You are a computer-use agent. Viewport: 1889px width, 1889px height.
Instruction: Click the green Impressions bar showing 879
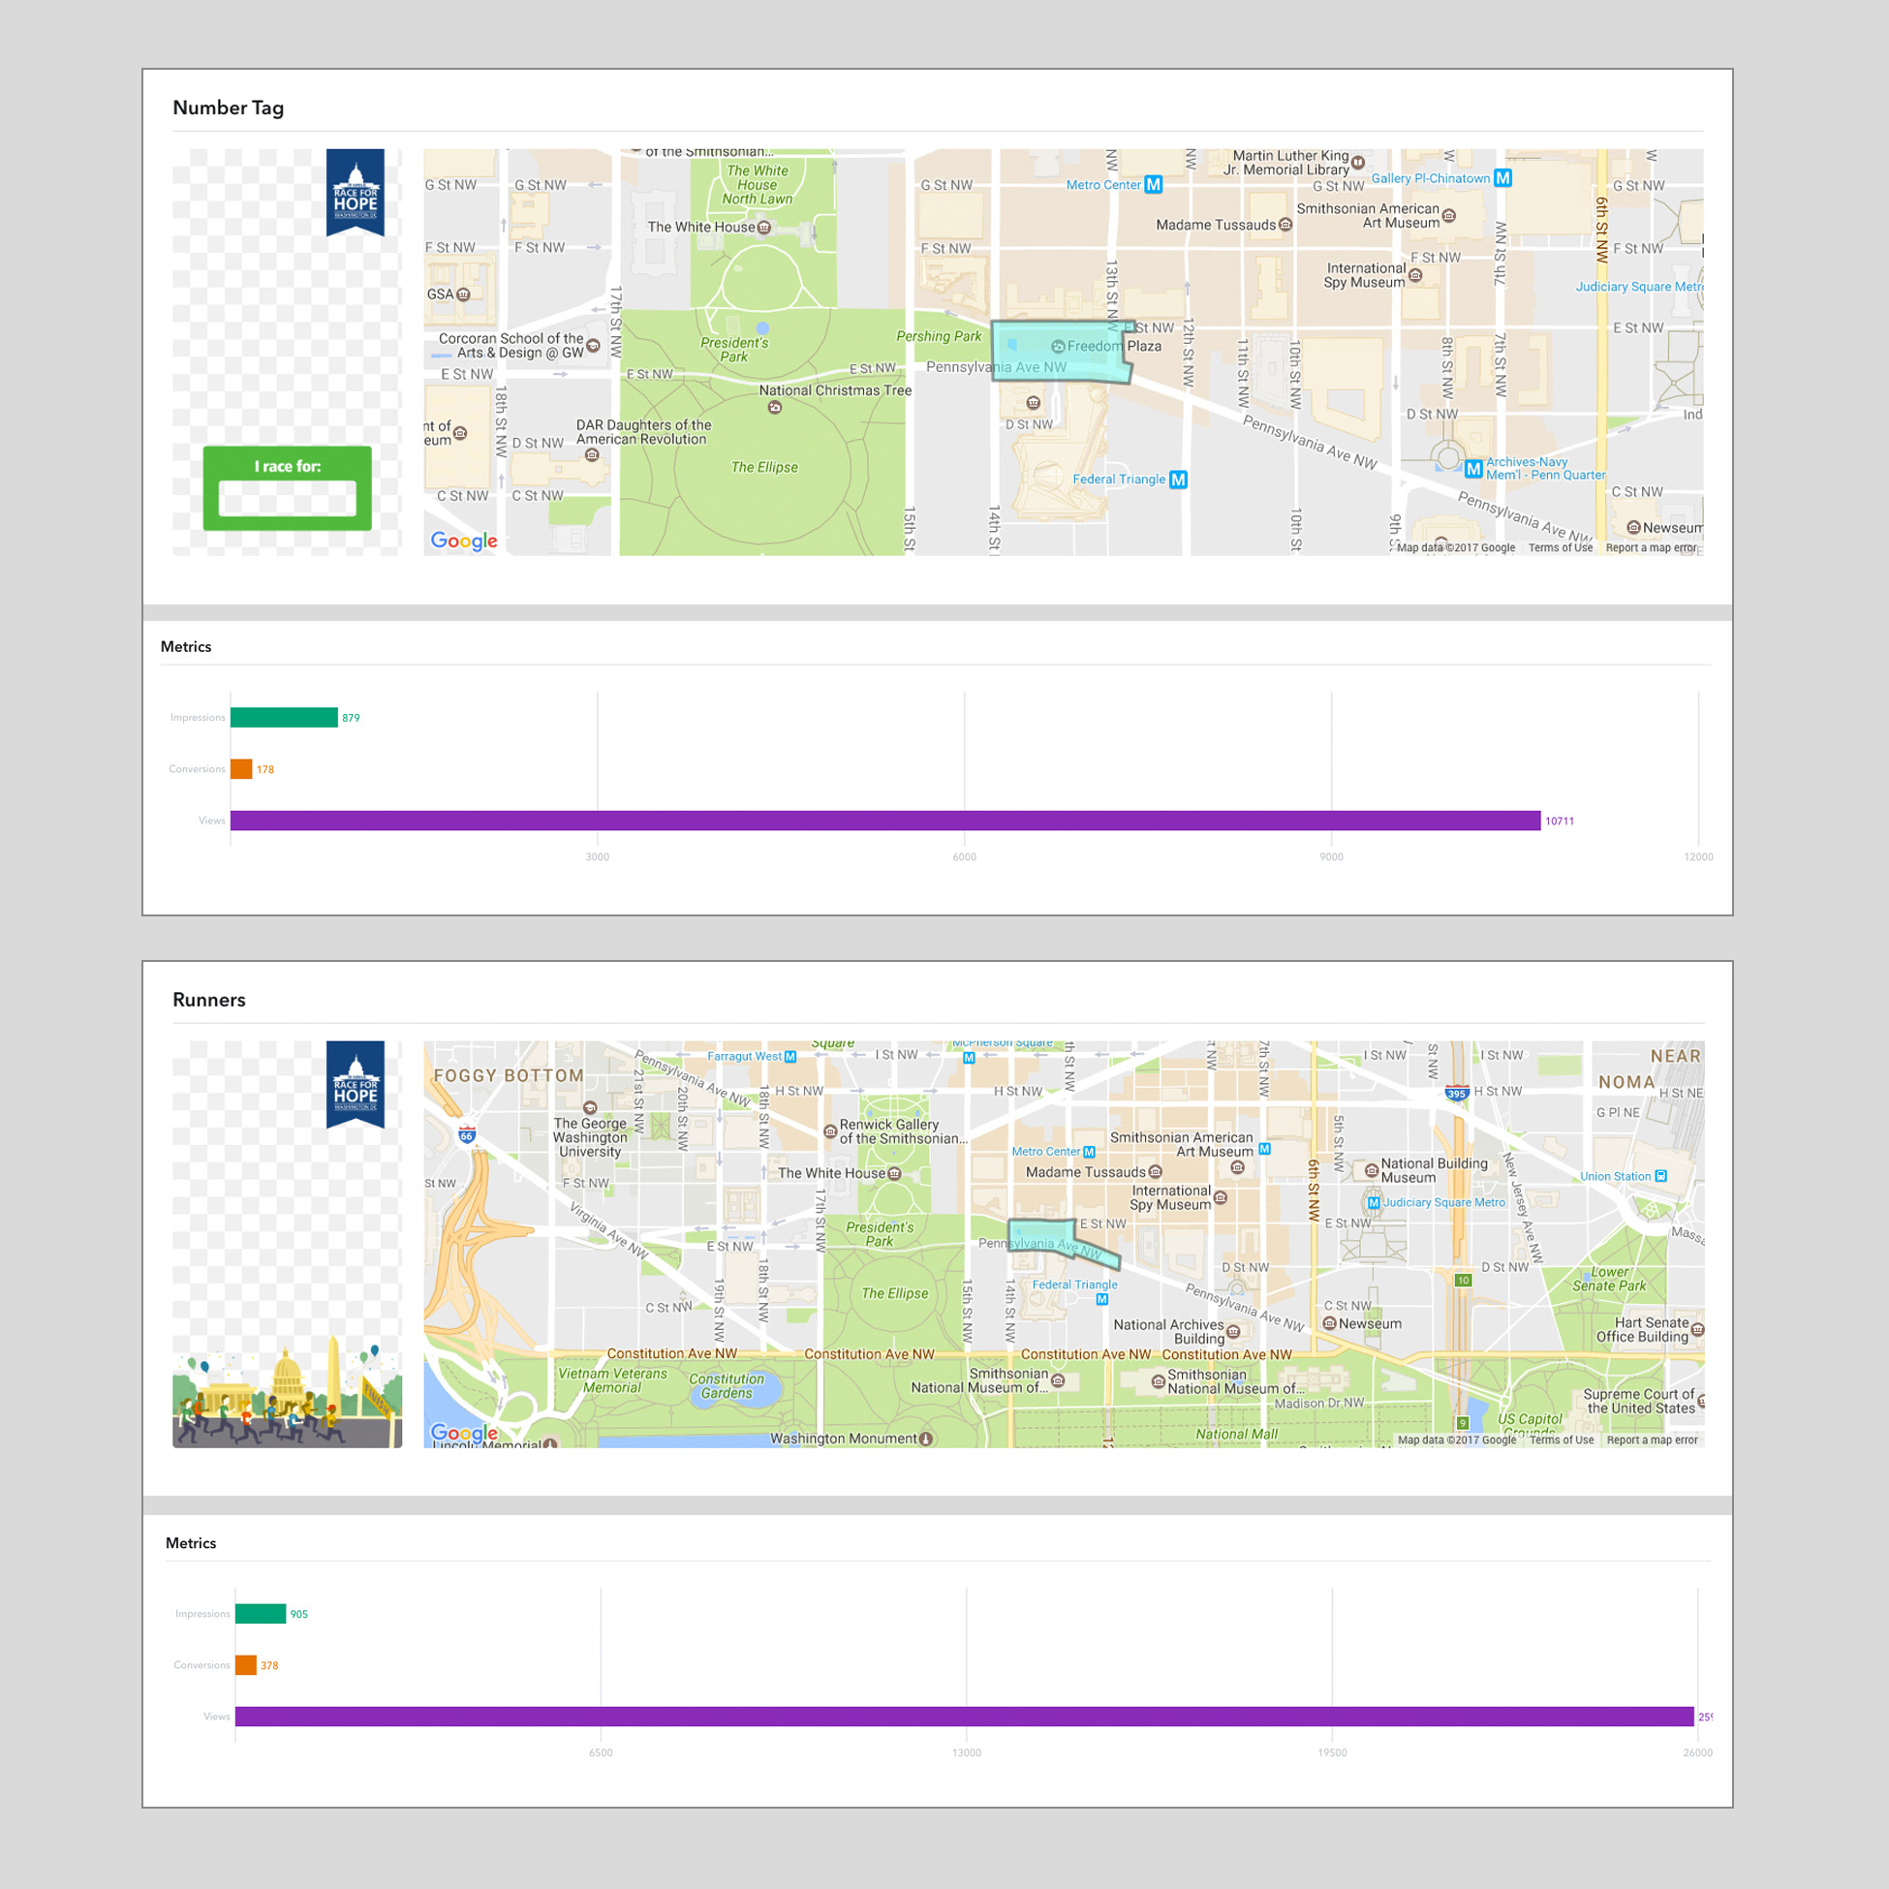pos(285,718)
